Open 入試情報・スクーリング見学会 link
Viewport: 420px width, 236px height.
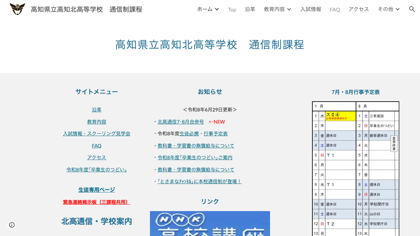click(x=97, y=133)
